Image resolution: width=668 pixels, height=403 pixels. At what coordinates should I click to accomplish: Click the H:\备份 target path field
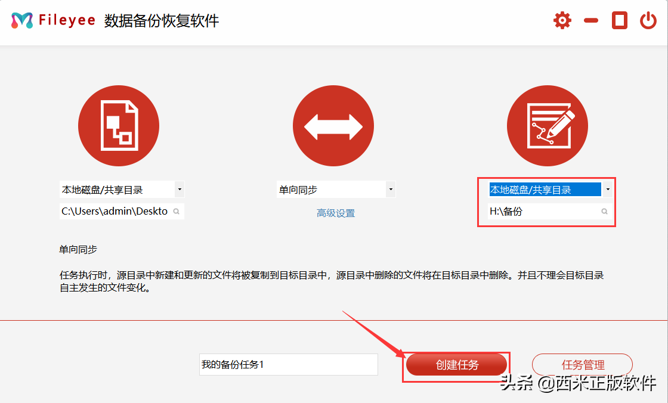click(542, 212)
